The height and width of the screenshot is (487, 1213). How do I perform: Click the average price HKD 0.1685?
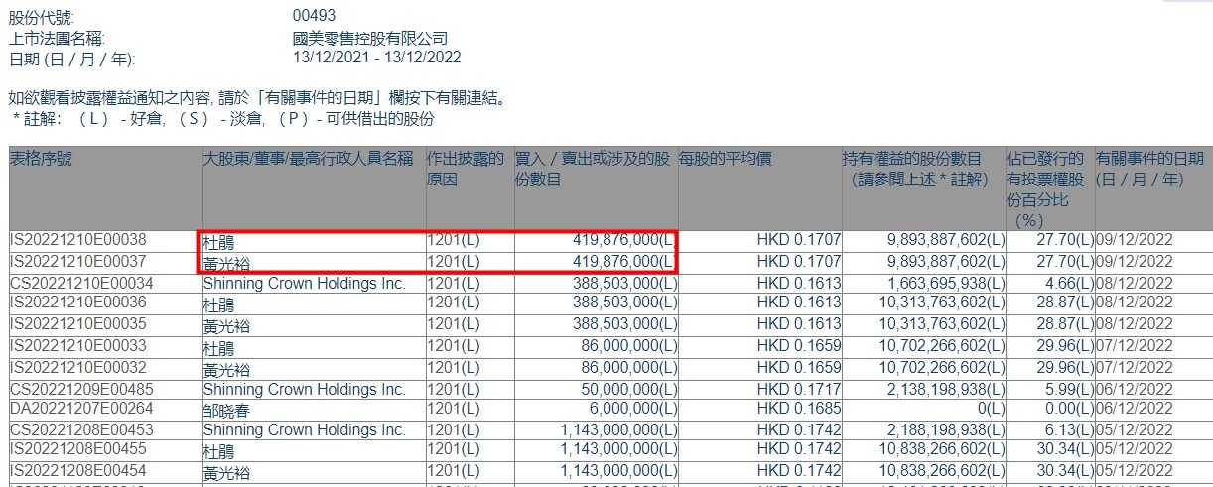tap(798, 409)
